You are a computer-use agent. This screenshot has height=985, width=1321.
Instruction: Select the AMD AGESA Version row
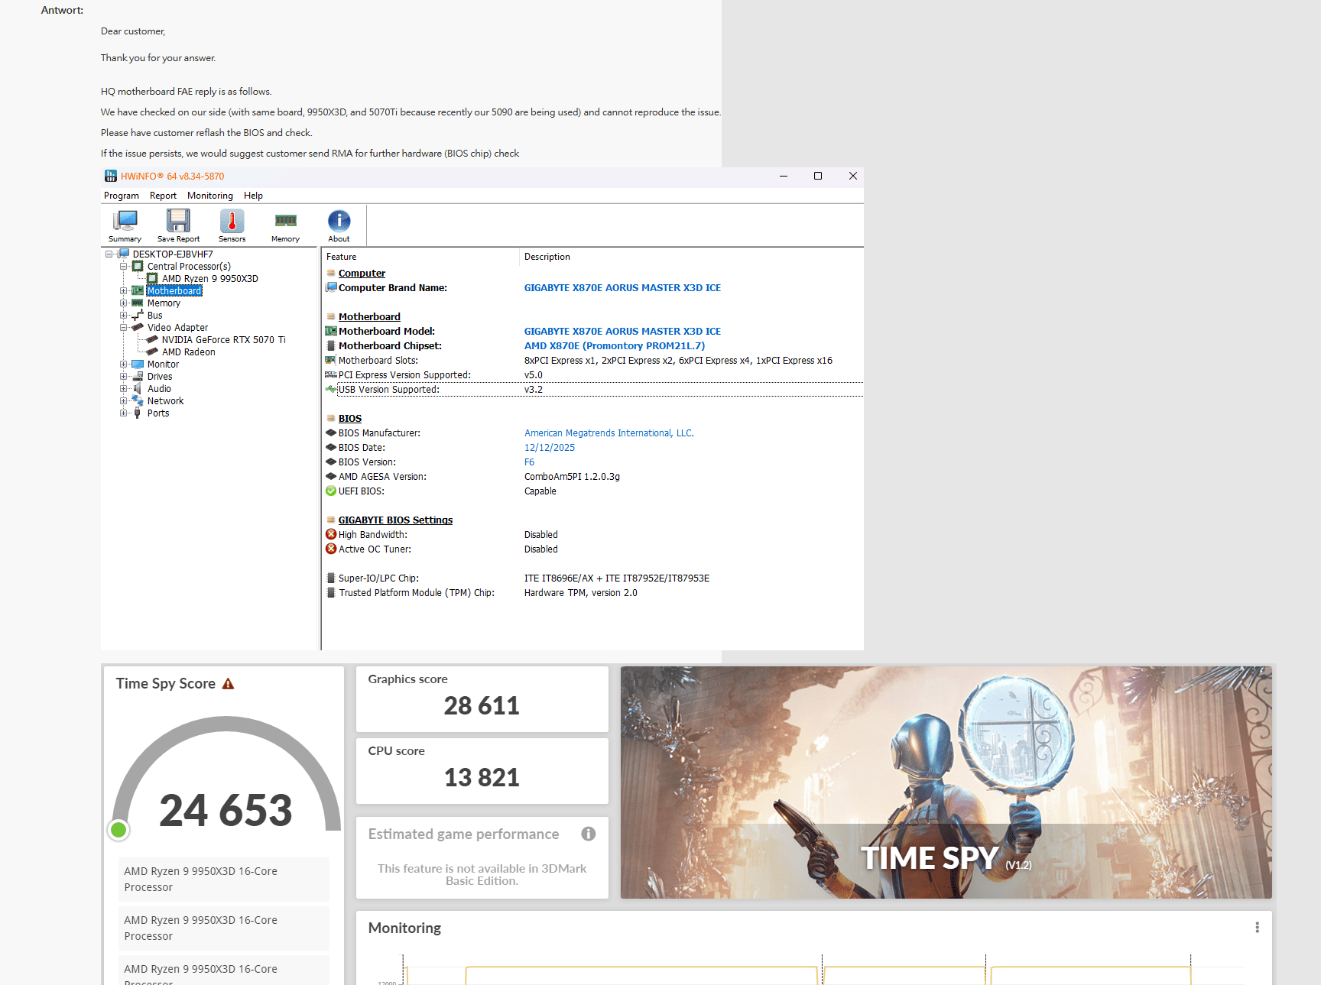point(593,477)
